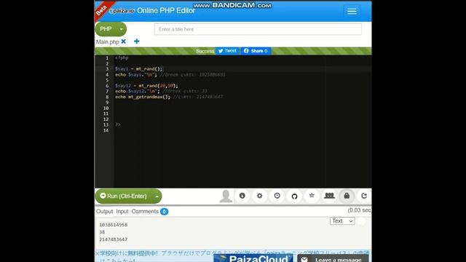Tweet this code via Tweet button
This screenshot has width=466, height=262.
227,51
